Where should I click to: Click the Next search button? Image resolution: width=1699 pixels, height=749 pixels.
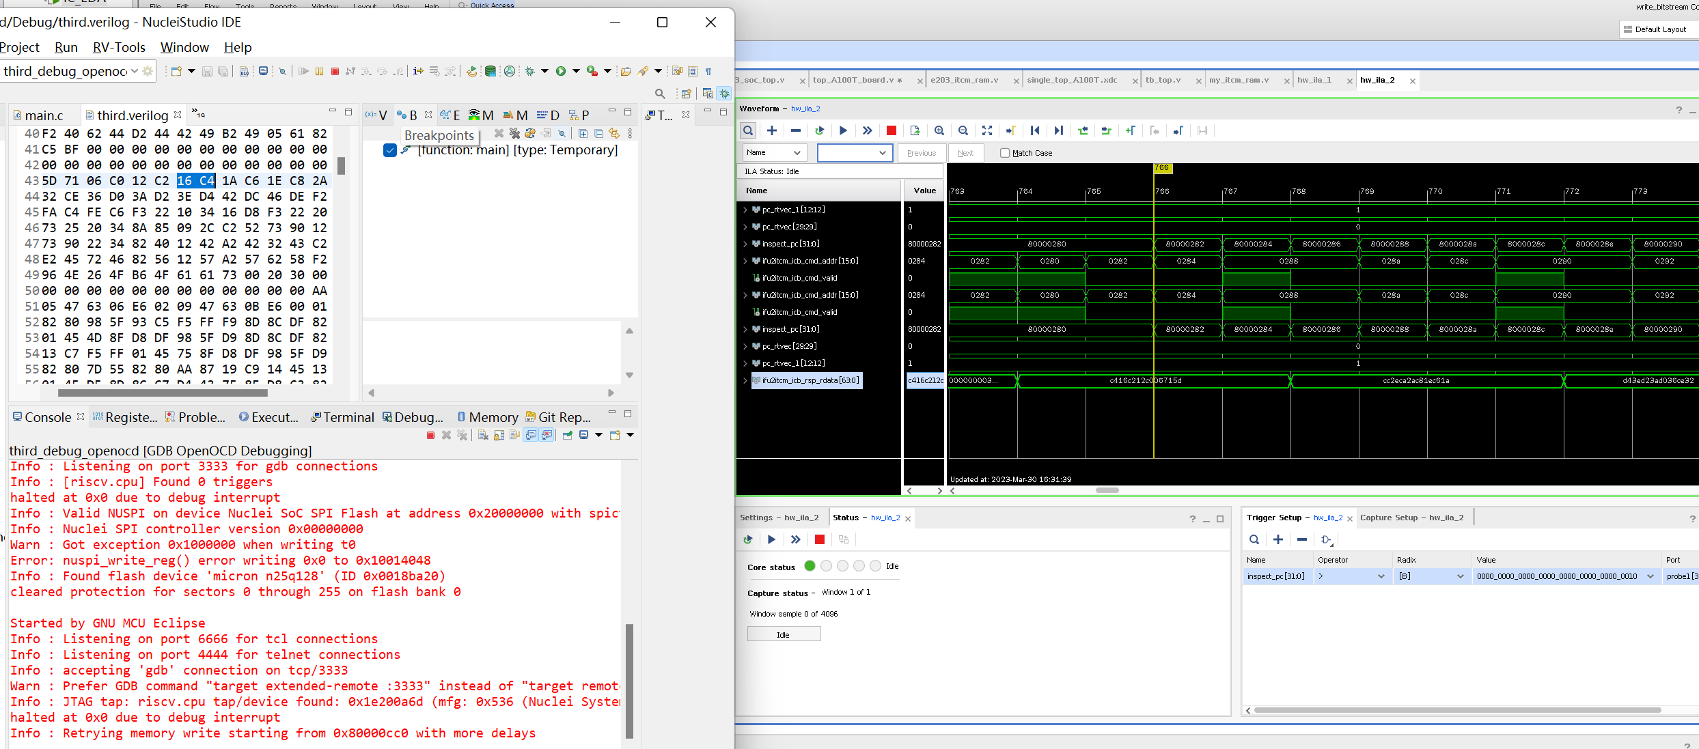click(x=965, y=153)
